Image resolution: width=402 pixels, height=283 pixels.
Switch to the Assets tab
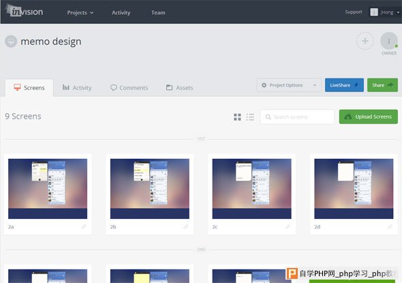click(179, 88)
